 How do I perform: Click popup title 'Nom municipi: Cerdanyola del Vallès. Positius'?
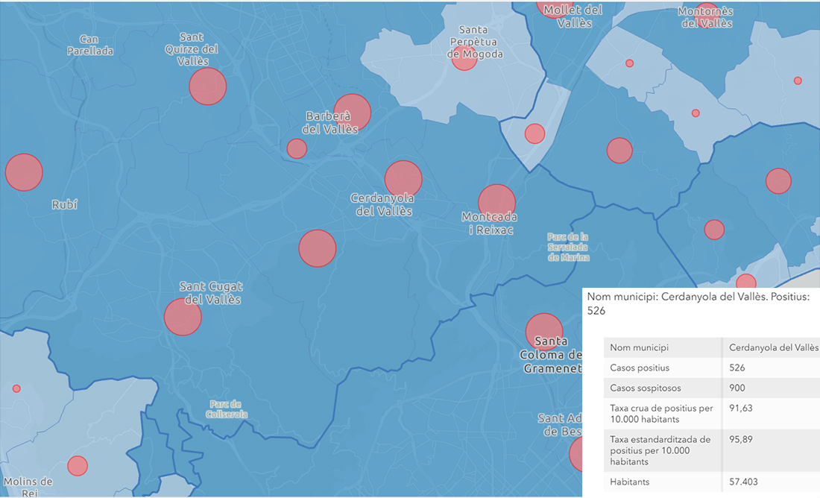698,303
